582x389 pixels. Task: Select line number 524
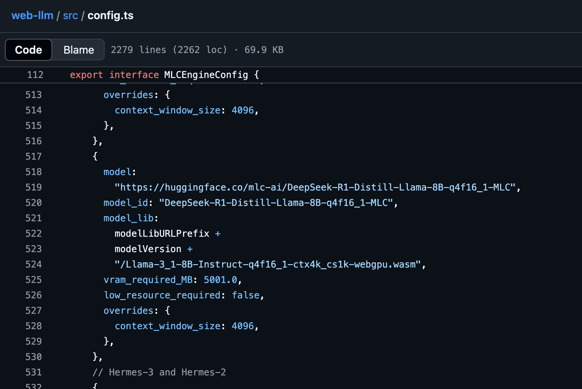[x=33, y=264]
